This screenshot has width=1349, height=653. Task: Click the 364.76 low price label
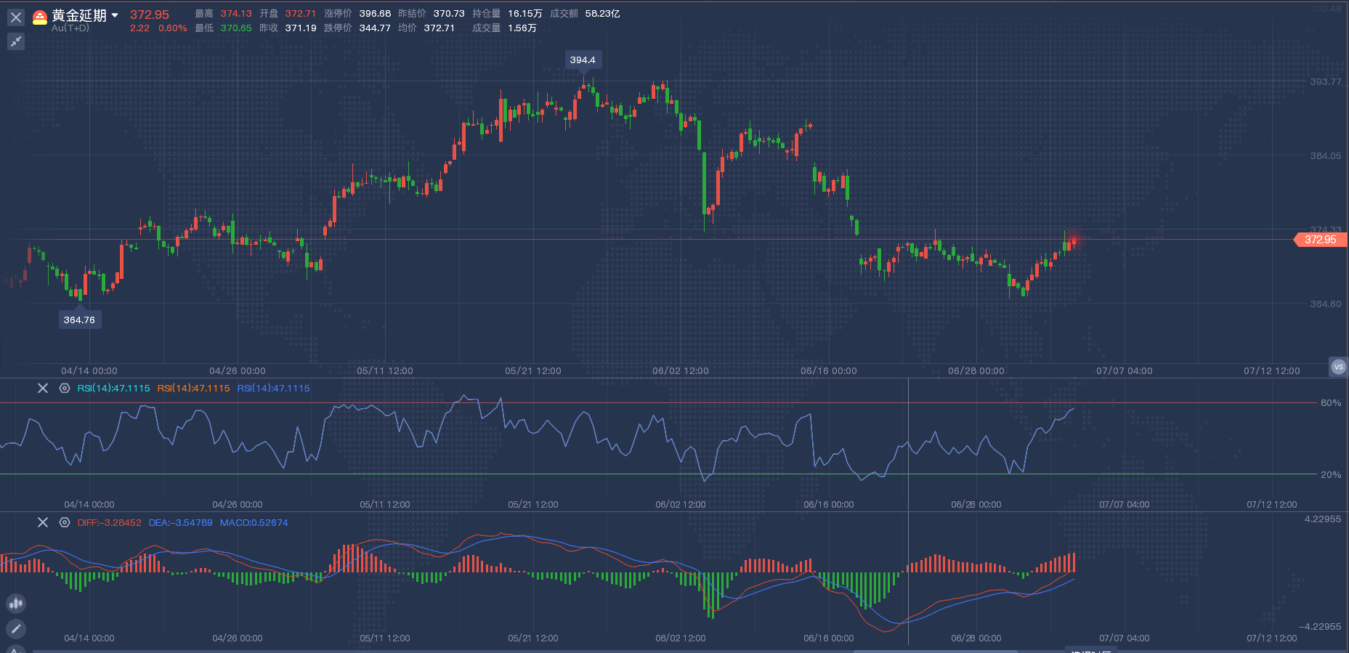(79, 320)
